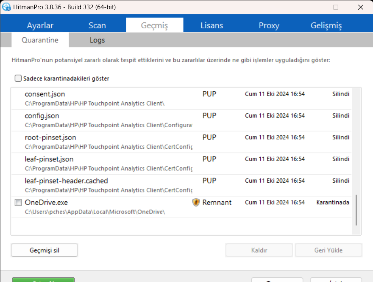Click the date in OneDrive.exe row
This screenshot has width=373, height=282.
pyautogui.click(x=275, y=202)
